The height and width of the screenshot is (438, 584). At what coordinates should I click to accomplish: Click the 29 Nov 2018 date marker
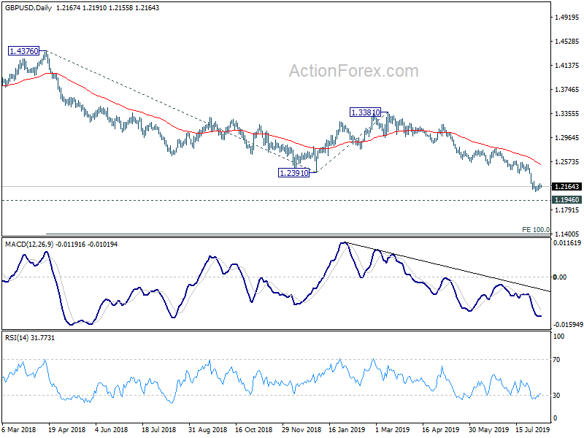point(301,429)
